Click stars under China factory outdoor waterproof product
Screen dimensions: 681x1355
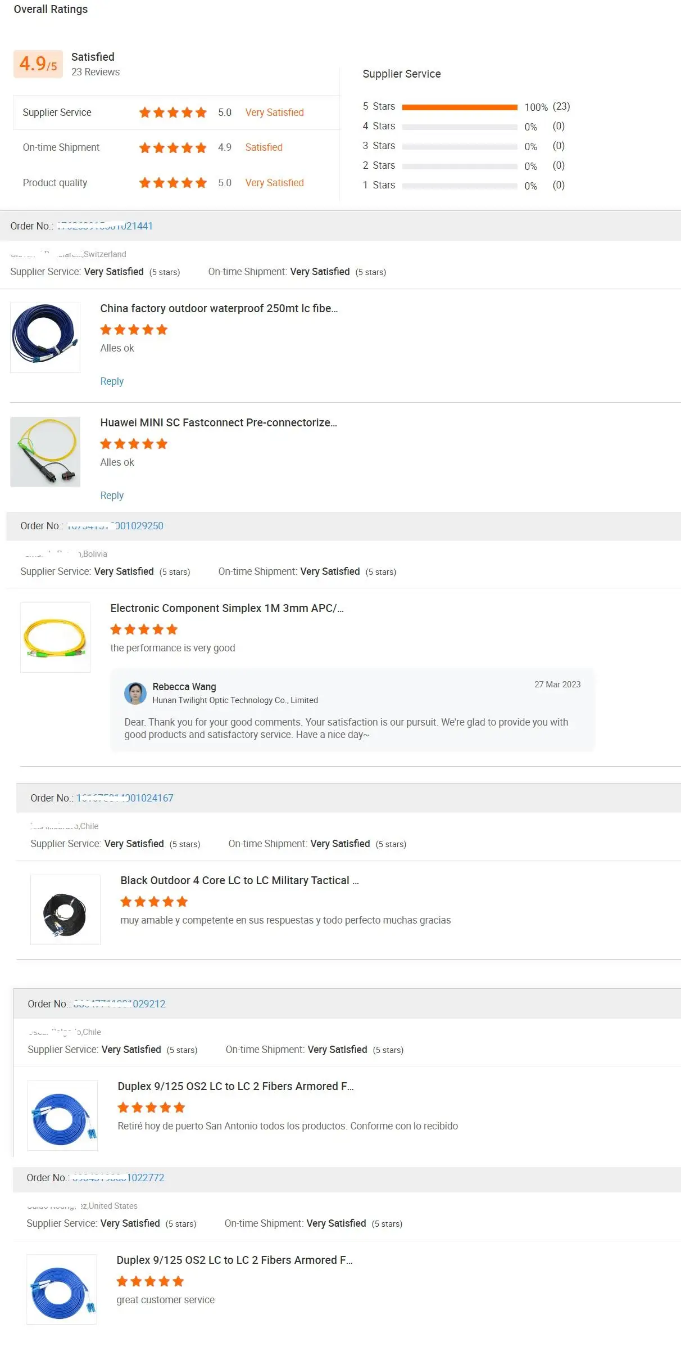pyautogui.click(x=134, y=330)
